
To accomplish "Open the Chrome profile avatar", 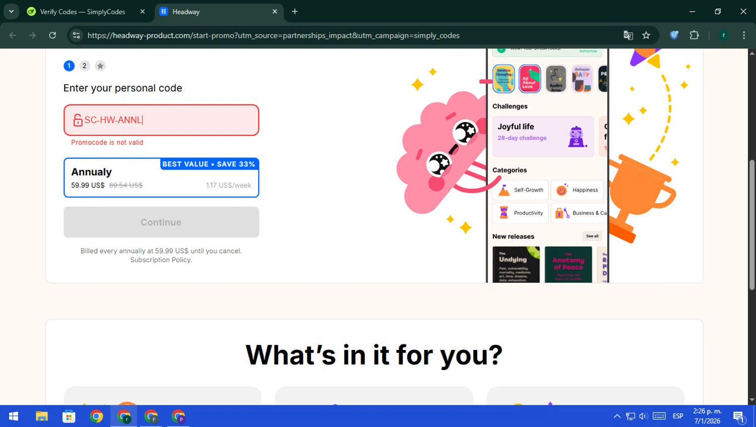I will click(724, 35).
